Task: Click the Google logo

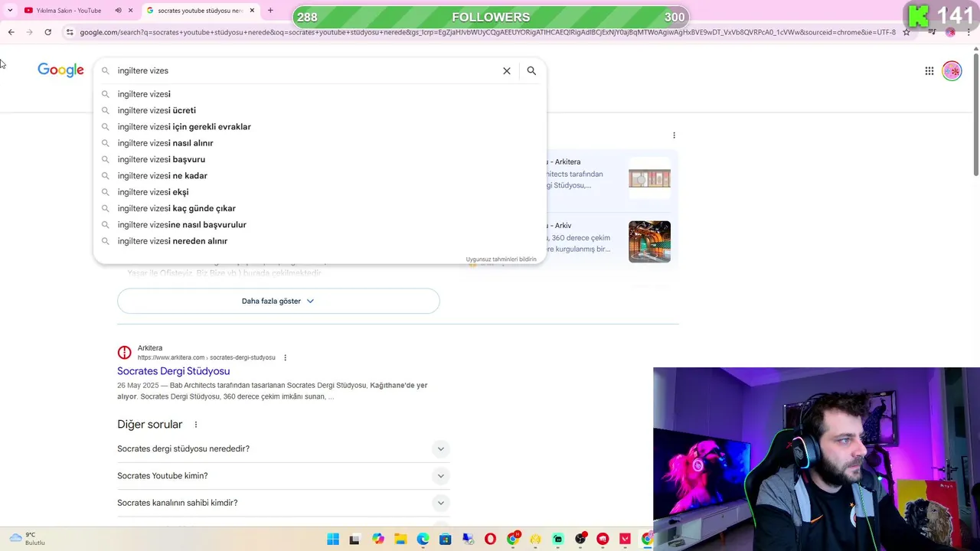Action: 60,70
